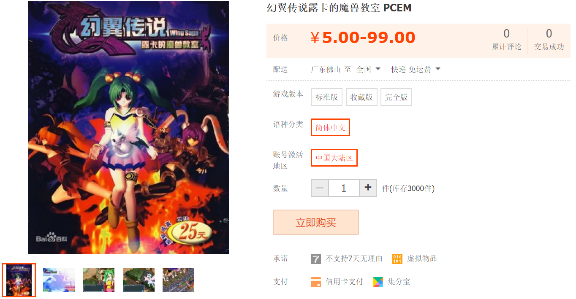Open the 累计评论 review count
This screenshot has height=299, width=576.
tap(506, 40)
